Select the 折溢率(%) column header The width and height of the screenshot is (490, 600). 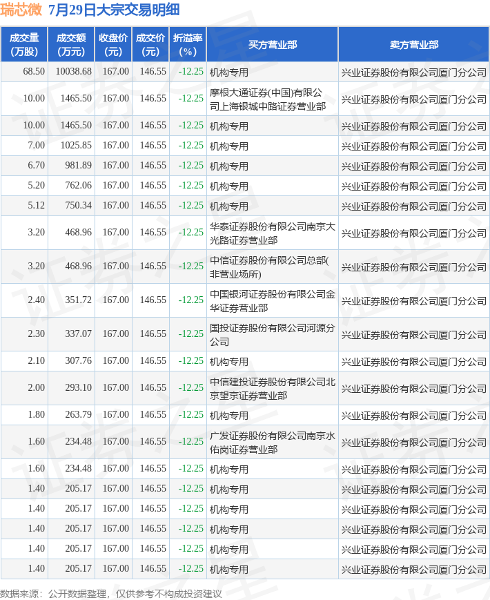[x=188, y=44]
